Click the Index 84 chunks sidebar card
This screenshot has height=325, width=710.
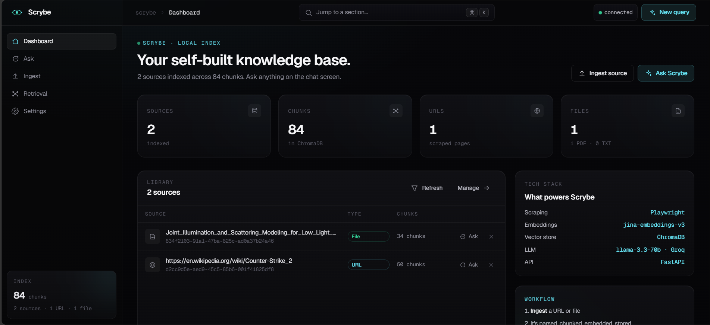coord(62,295)
